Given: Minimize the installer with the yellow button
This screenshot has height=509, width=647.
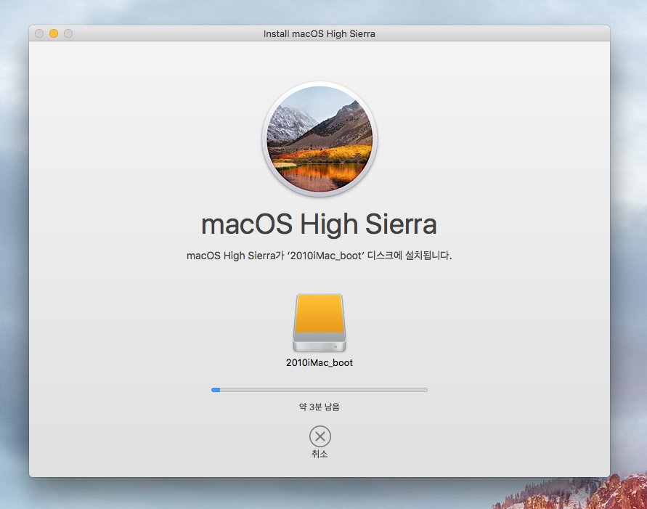Looking at the screenshot, I should tap(54, 33).
